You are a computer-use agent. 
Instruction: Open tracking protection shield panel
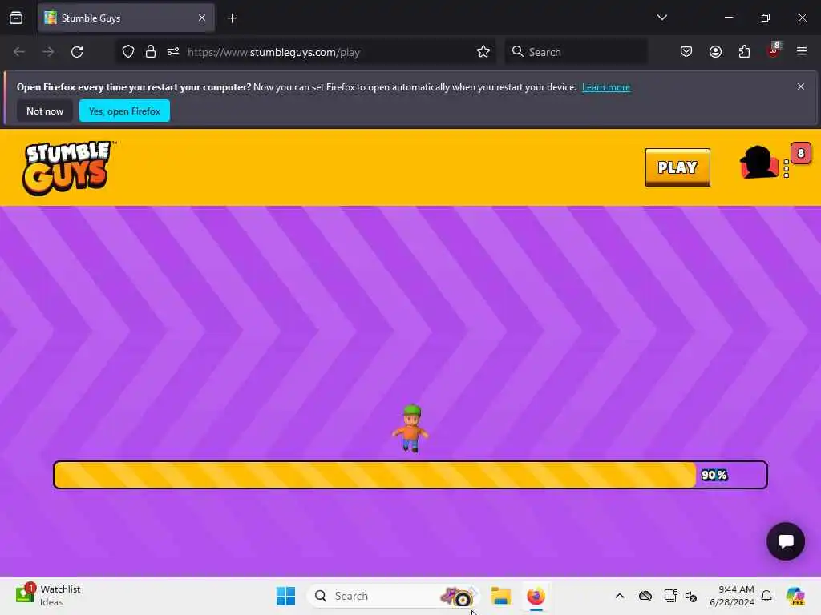click(128, 52)
